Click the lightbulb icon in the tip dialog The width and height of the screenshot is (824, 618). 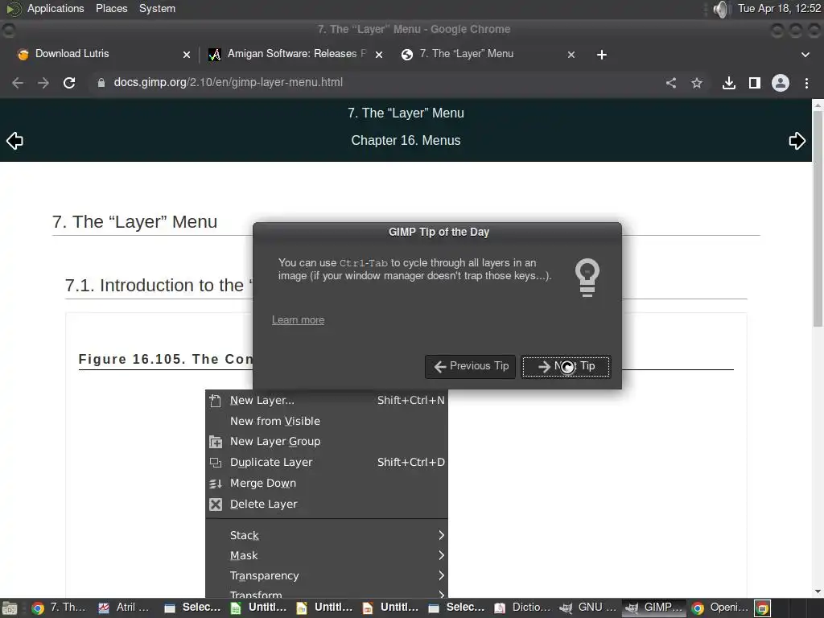pos(587,278)
